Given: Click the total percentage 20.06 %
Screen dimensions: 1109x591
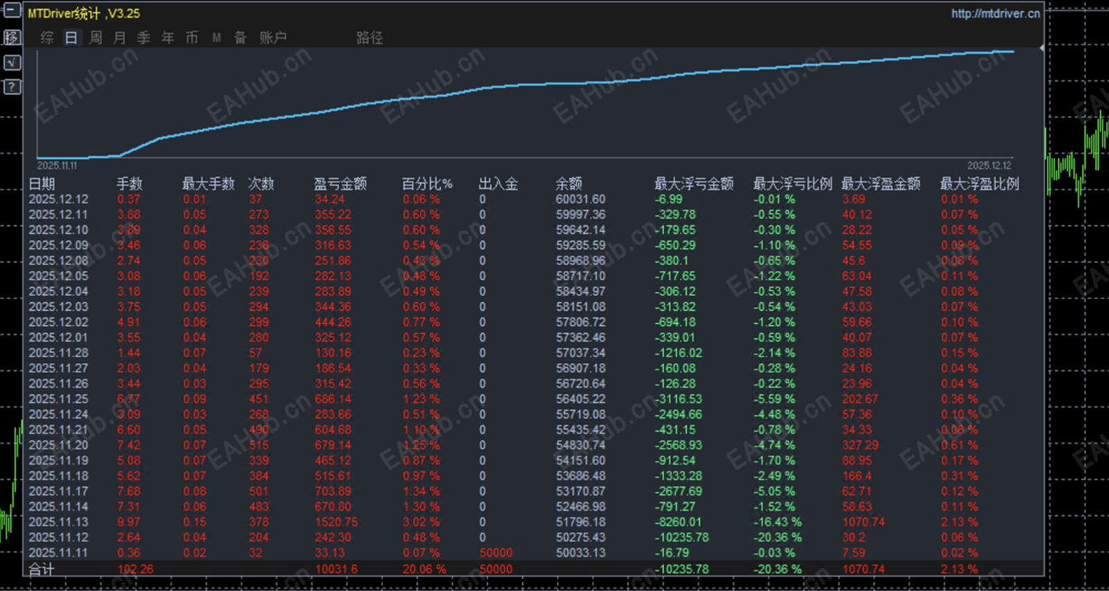Looking at the screenshot, I should (424, 569).
